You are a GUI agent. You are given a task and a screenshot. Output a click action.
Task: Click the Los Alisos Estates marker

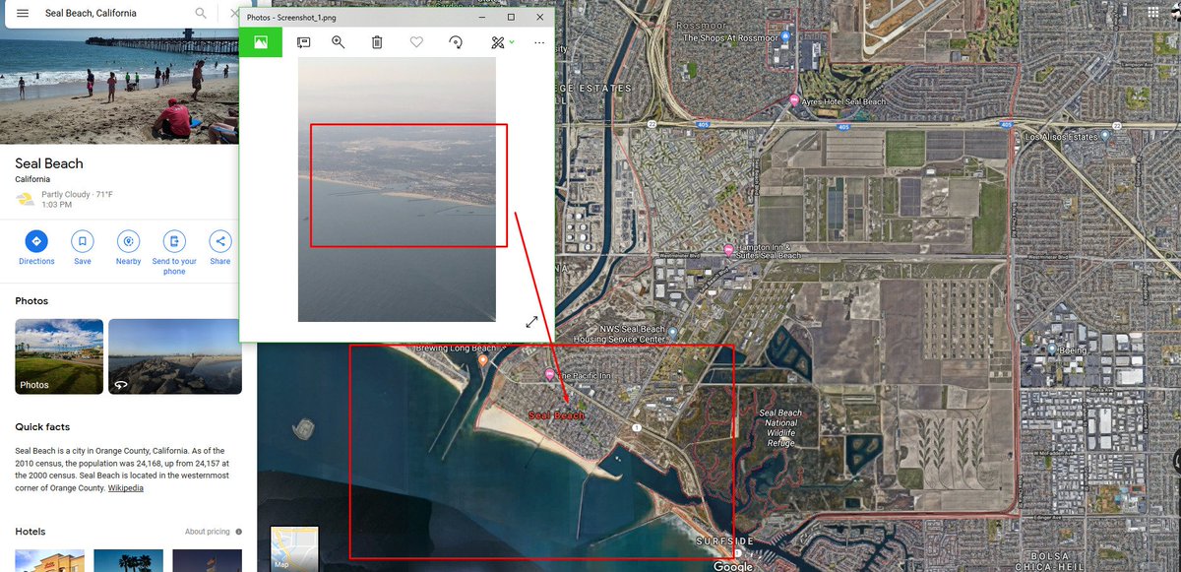click(1105, 136)
